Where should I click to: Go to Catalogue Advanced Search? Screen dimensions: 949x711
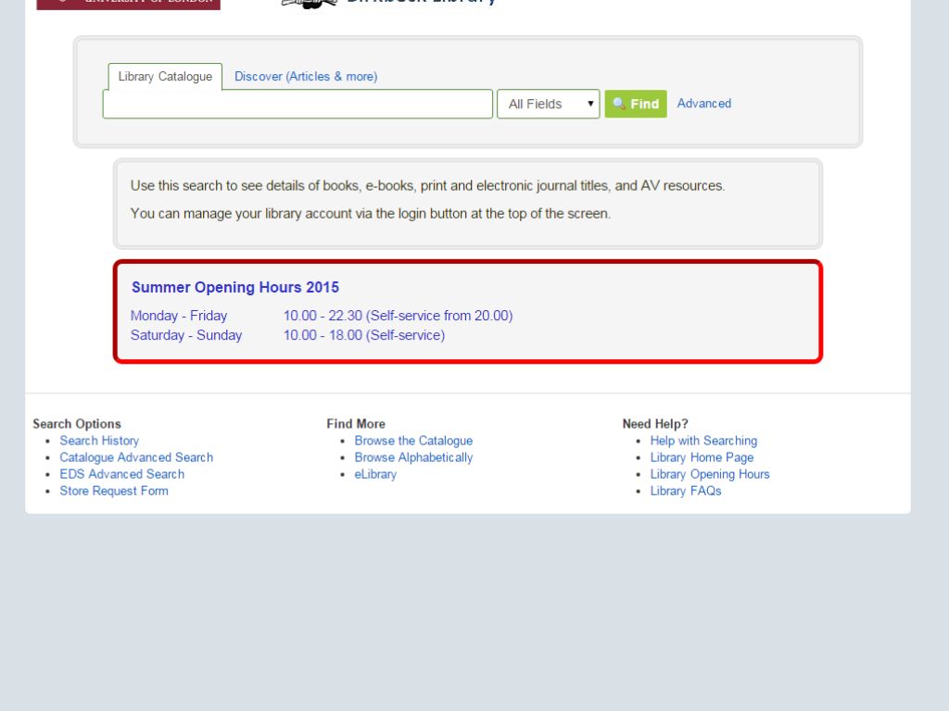136,457
